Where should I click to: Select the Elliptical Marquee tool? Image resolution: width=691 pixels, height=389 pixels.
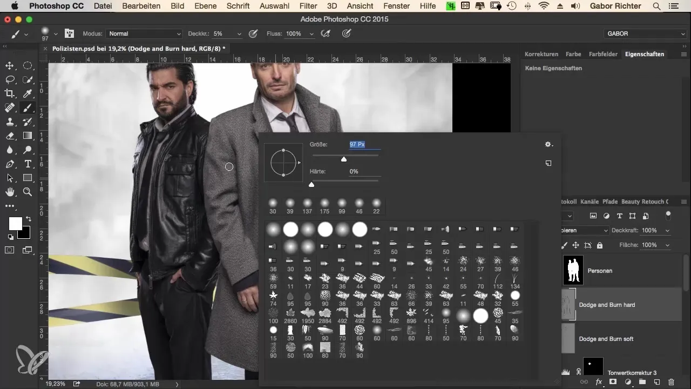coord(28,65)
